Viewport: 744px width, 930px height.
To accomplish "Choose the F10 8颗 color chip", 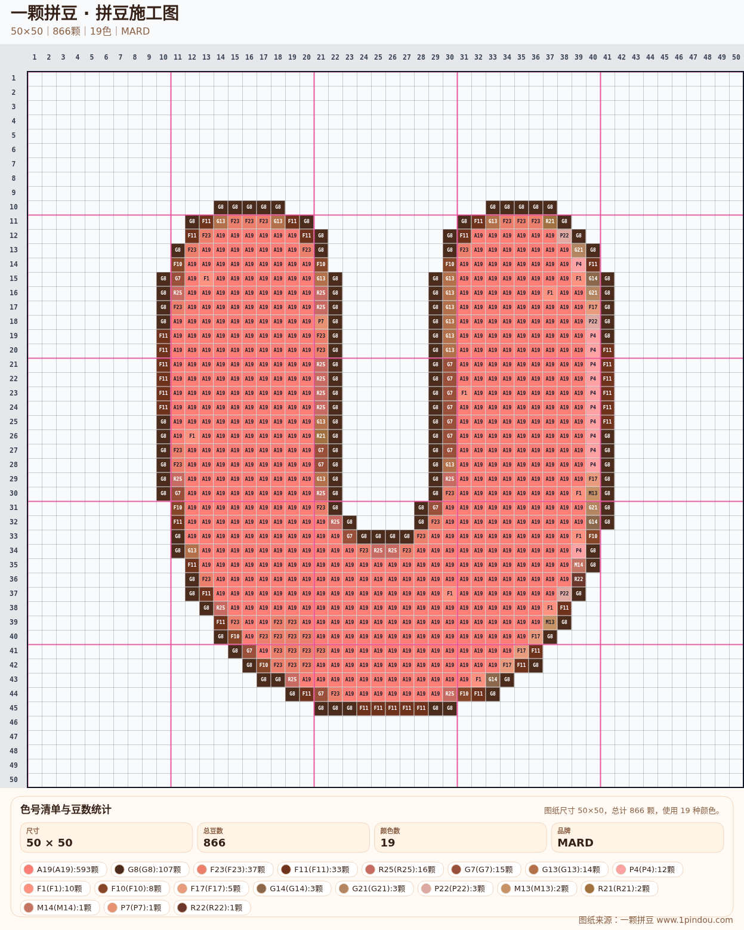I will pos(132,888).
